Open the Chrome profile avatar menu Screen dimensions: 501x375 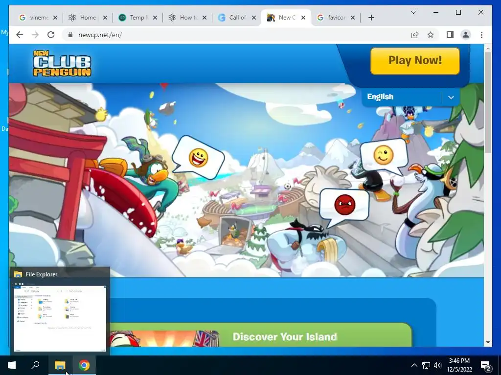(x=466, y=35)
